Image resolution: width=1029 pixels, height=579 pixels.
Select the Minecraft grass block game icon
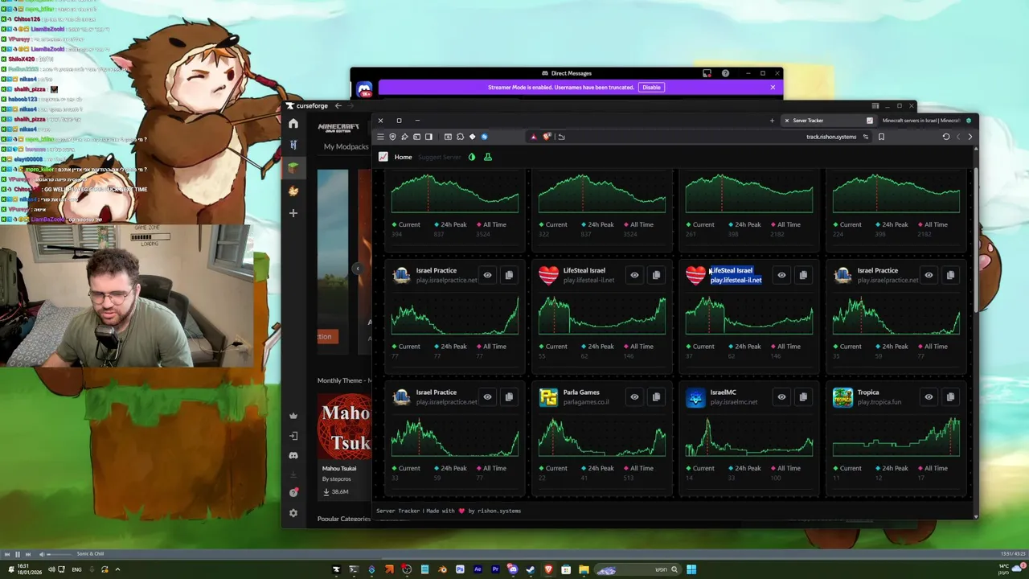coord(293,167)
